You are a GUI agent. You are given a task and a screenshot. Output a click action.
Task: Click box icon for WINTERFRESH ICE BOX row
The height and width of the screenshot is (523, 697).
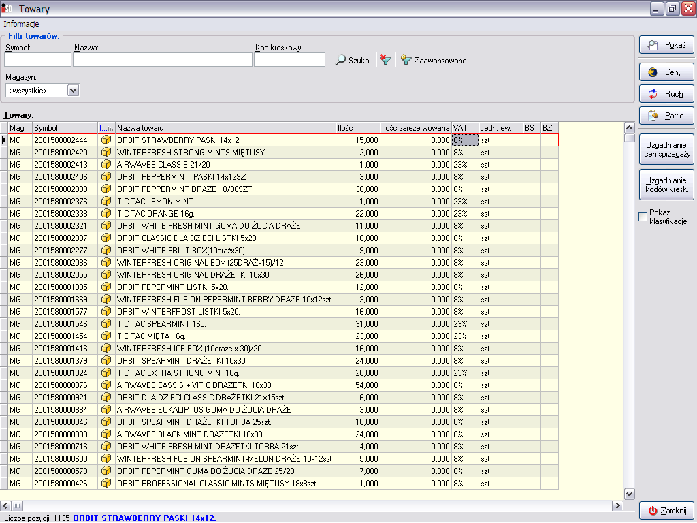[x=106, y=348]
